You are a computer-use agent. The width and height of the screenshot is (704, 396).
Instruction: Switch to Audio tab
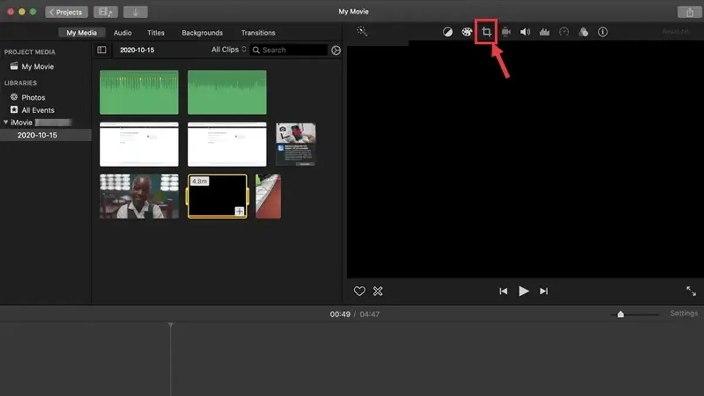coord(123,33)
